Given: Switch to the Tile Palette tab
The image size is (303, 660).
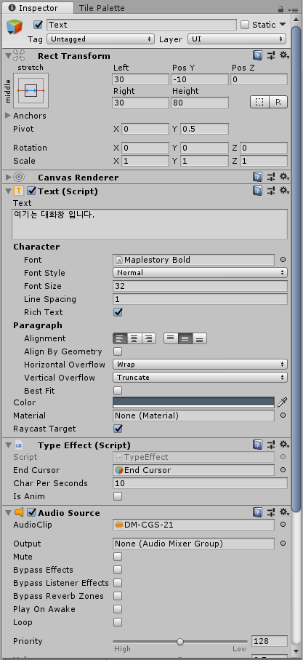Looking at the screenshot, I should pyautogui.click(x=102, y=8).
